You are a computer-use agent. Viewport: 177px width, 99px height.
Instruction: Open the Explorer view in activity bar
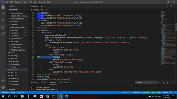(x=3, y=7)
